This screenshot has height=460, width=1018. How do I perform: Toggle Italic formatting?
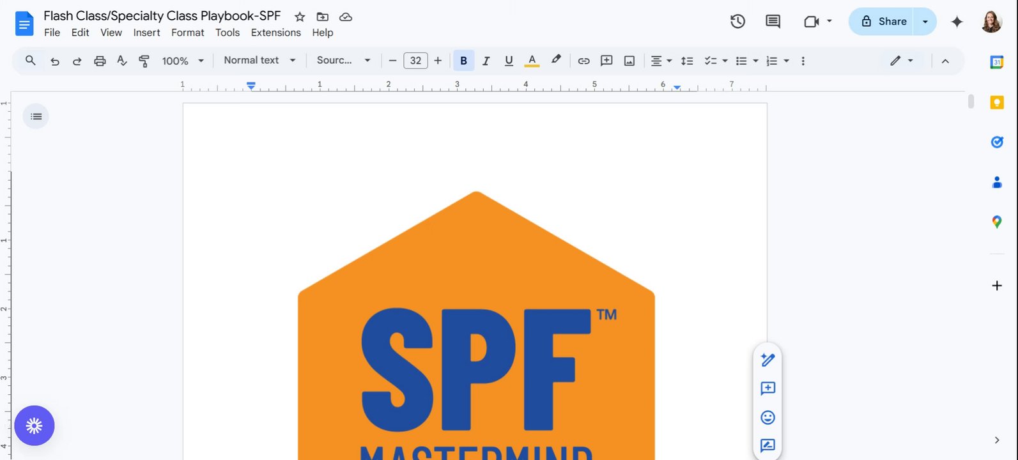pyautogui.click(x=486, y=61)
